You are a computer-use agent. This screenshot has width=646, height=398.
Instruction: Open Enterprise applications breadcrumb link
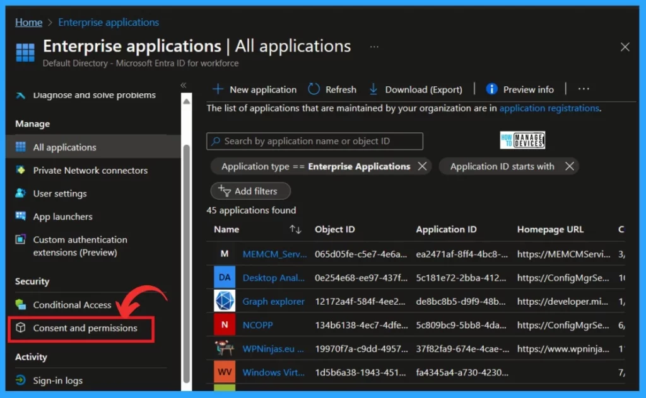[109, 22]
